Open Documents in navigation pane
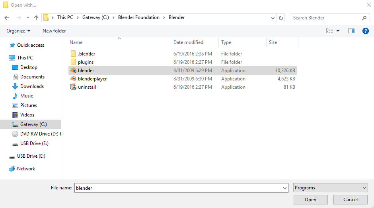The image size is (374, 208). click(x=32, y=77)
